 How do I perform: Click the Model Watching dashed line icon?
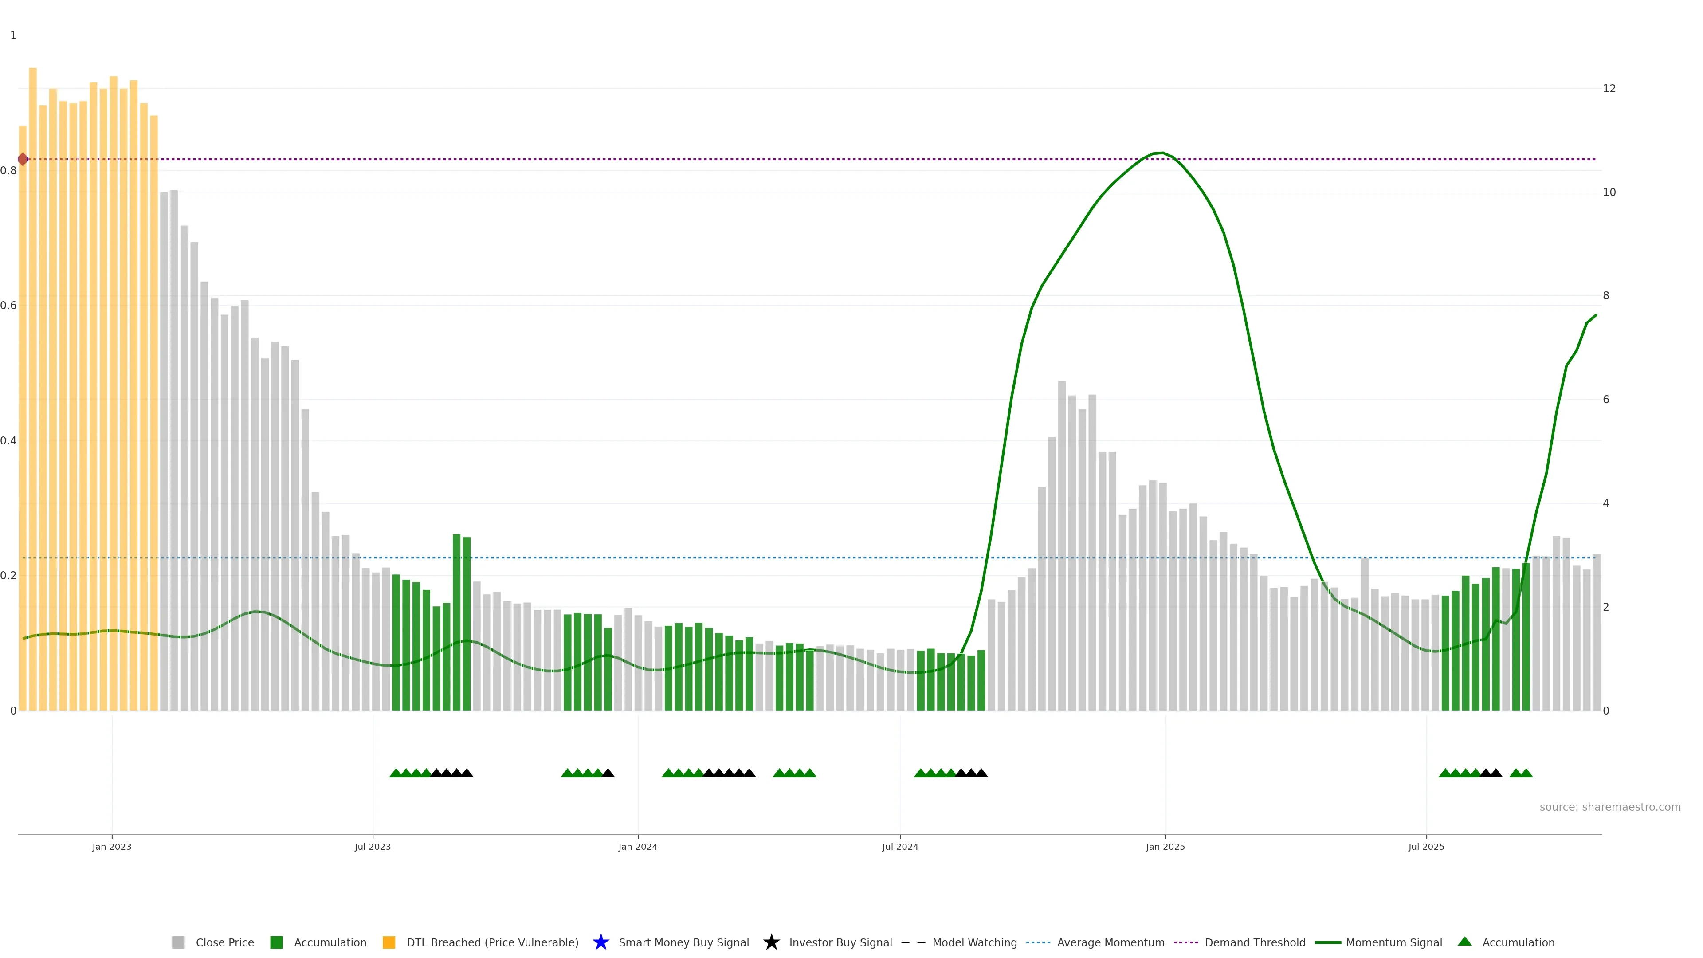coord(913,942)
